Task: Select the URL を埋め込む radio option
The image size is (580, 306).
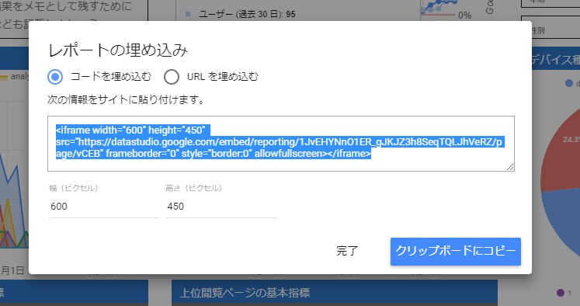Action: (172, 77)
